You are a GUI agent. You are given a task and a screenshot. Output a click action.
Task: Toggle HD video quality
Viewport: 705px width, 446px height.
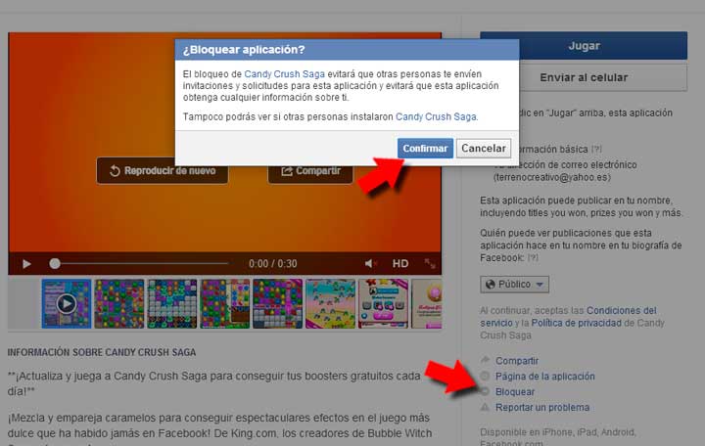tap(400, 263)
